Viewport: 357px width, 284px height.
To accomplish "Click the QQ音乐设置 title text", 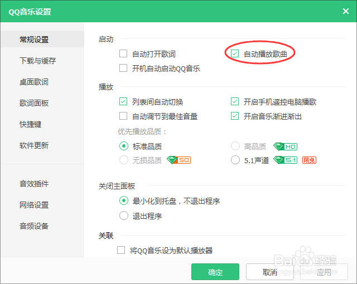I will 30,11.
